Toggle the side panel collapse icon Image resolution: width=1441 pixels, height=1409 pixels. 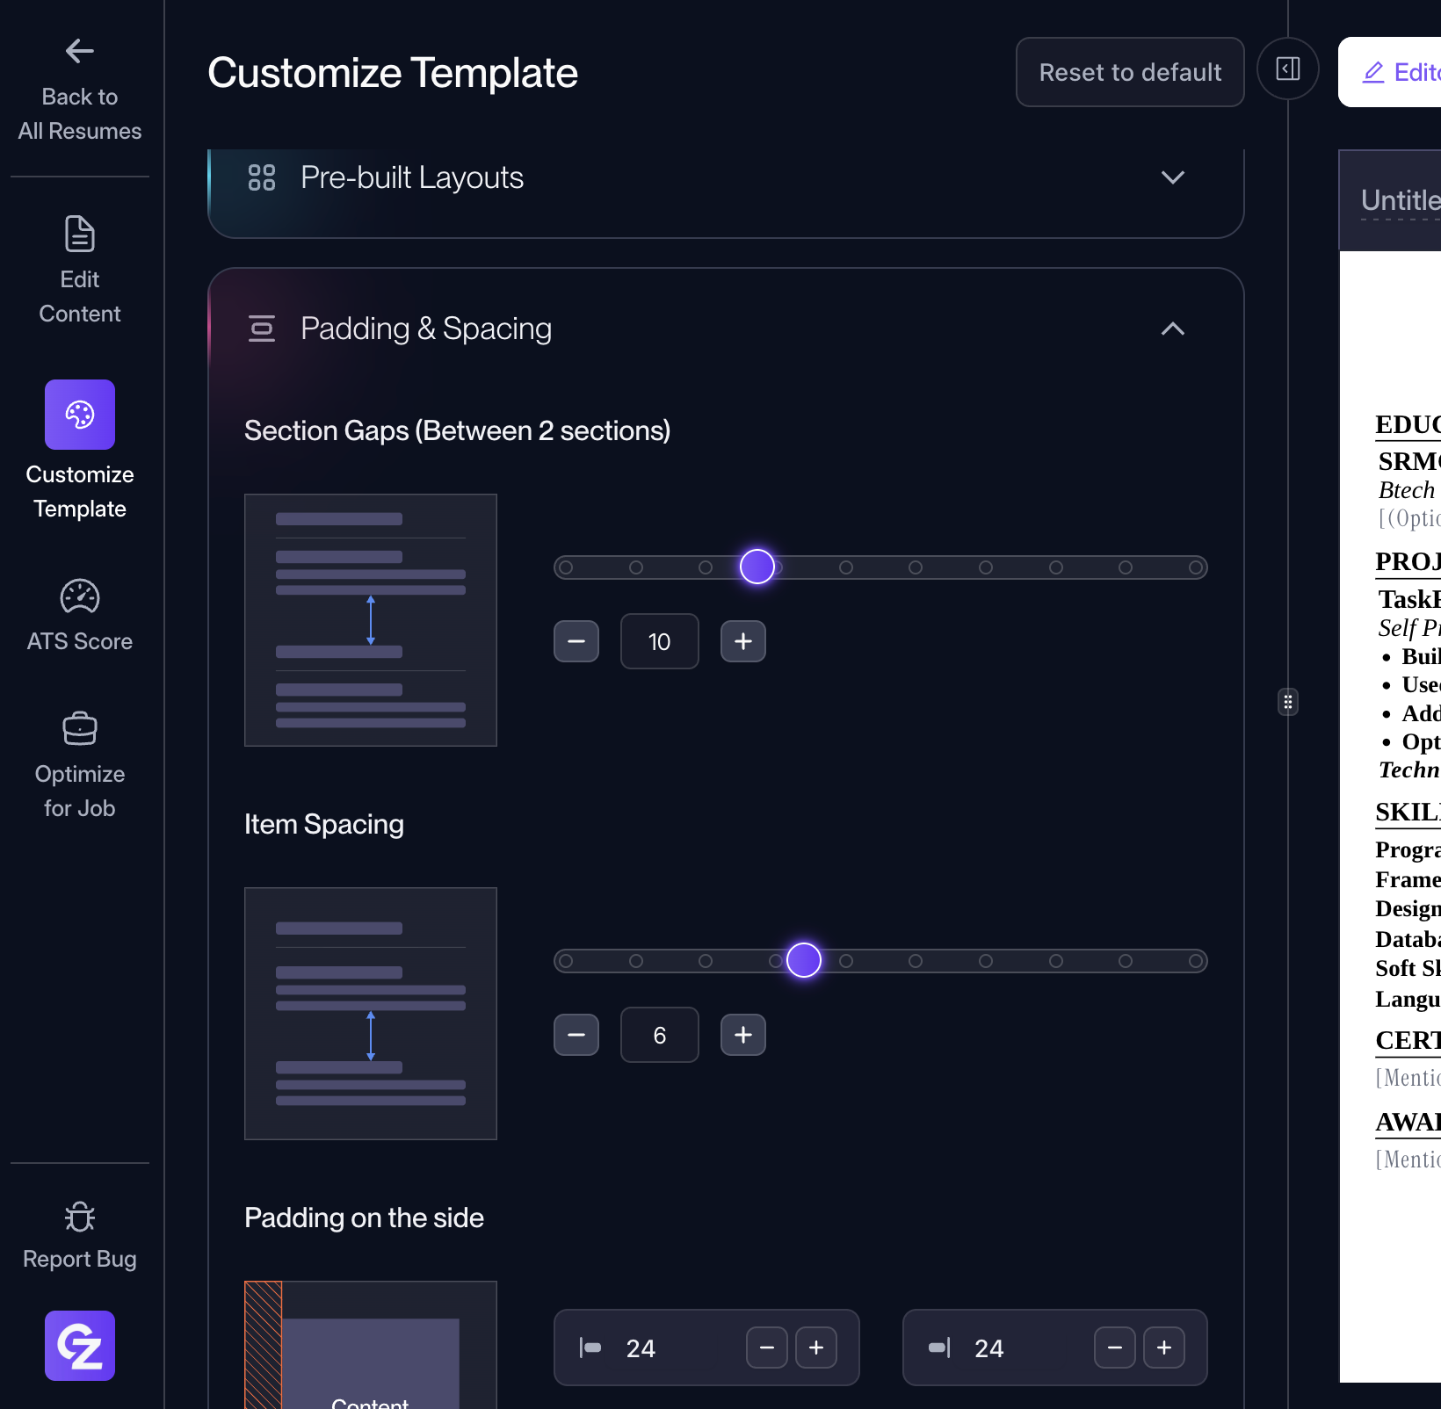click(x=1288, y=69)
